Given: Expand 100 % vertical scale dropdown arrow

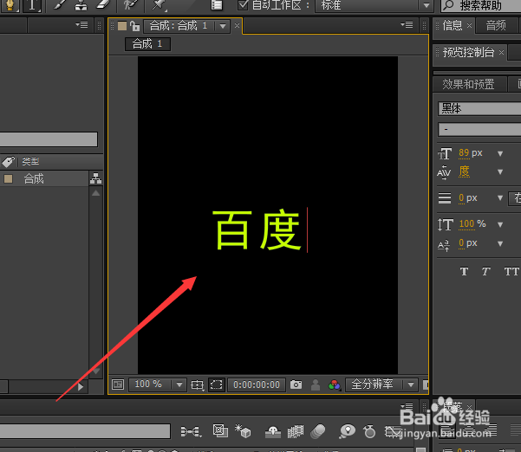Looking at the screenshot, I should 500,224.
